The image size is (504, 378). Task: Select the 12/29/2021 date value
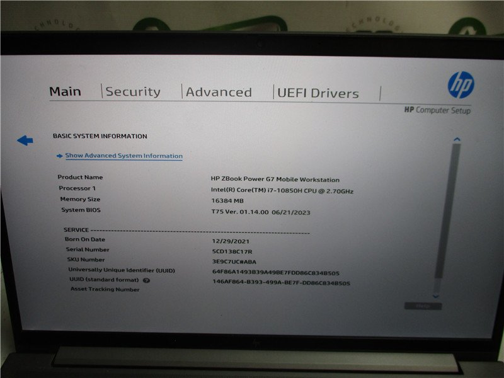click(x=231, y=241)
